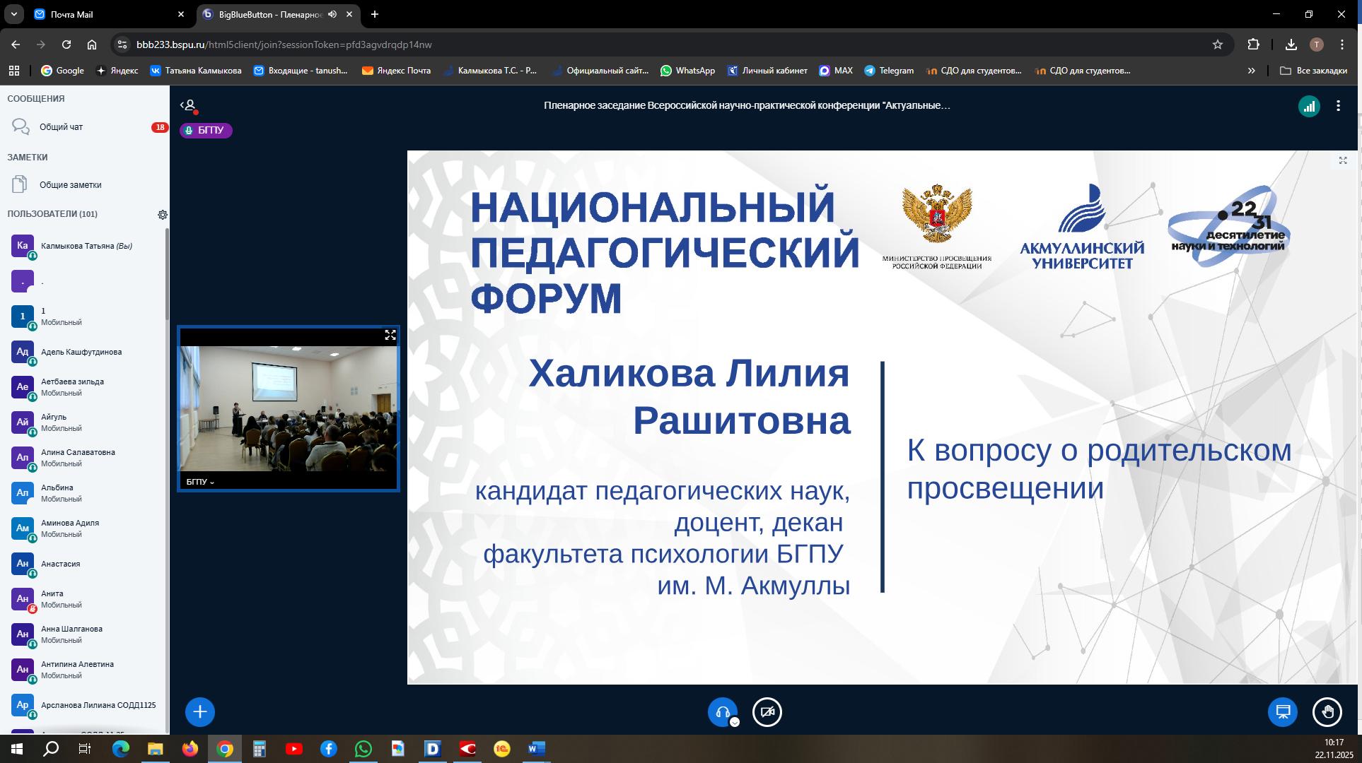Expand the Chrome bookmarks overflow chevron
This screenshot has height=763, width=1362.
pyautogui.click(x=1251, y=71)
